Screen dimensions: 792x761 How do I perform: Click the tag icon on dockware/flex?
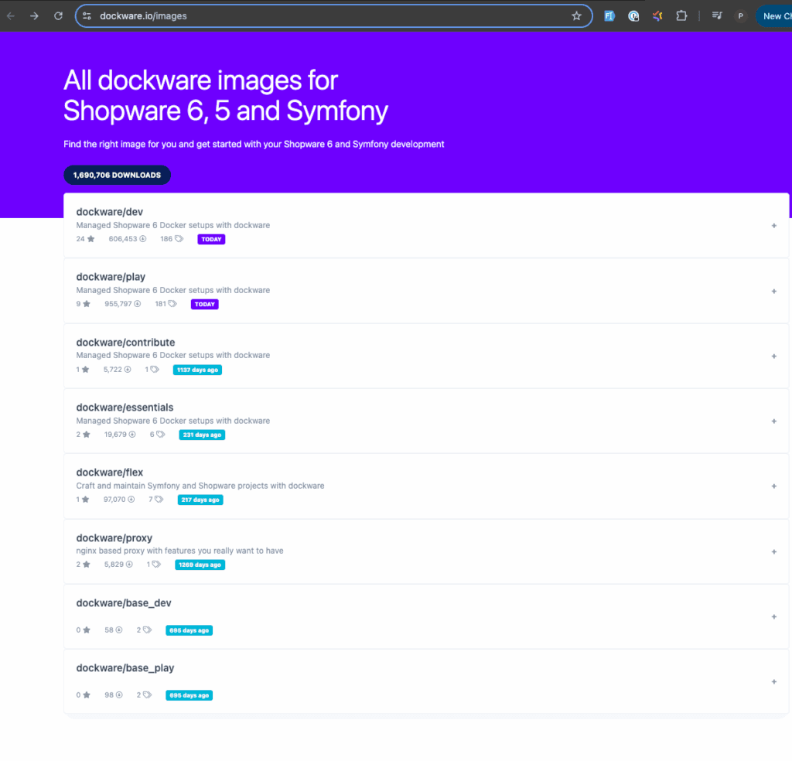point(159,500)
